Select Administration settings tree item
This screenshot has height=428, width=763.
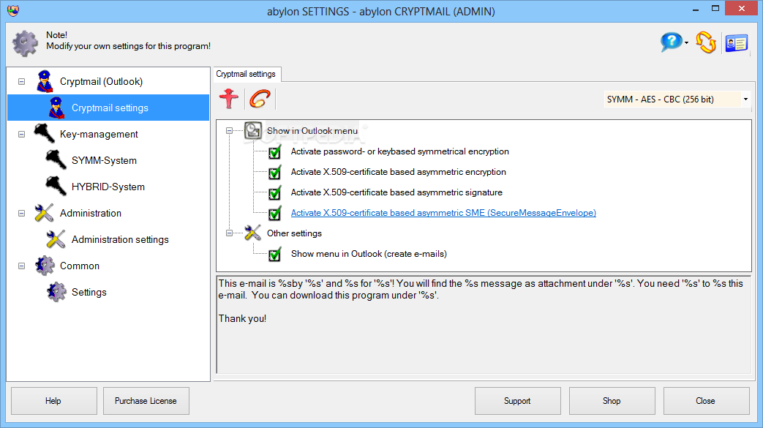pyautogui.click(x=120, y=239)
